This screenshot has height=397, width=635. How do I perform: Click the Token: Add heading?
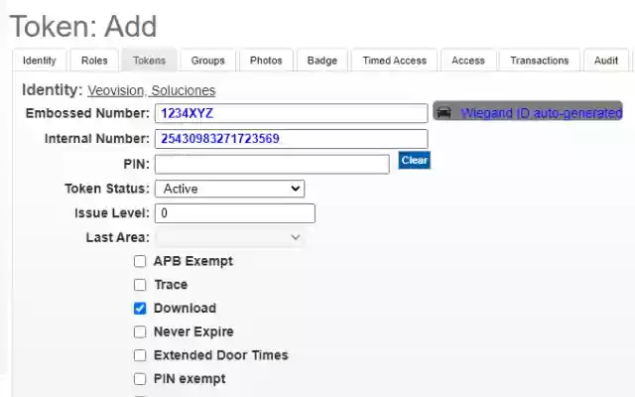83,27
